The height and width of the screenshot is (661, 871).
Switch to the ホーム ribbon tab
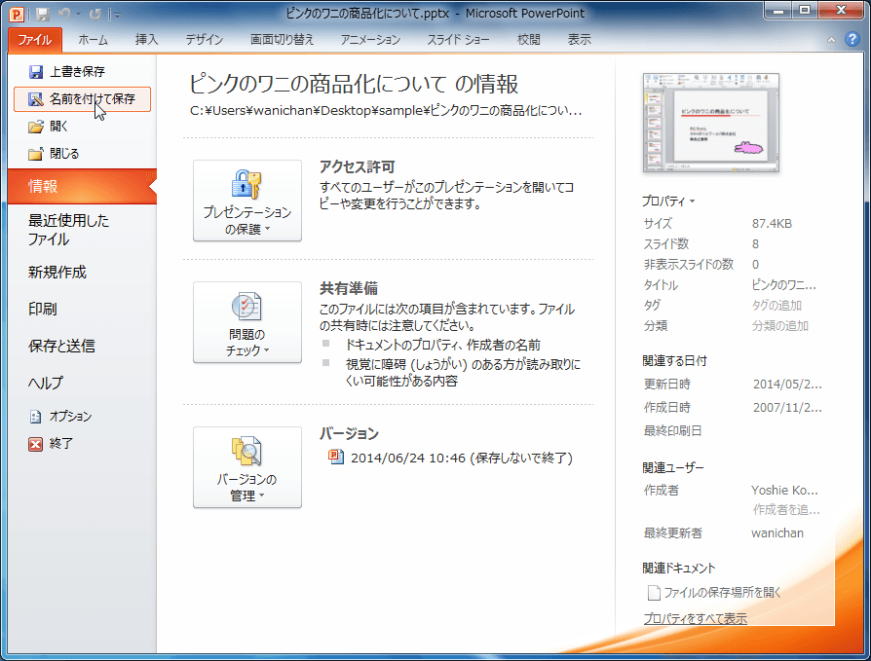point(93,40)
